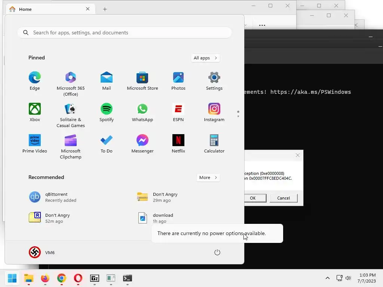Open the ESPN app
This screenshot has height=287, width=383.
coord(178,112)
